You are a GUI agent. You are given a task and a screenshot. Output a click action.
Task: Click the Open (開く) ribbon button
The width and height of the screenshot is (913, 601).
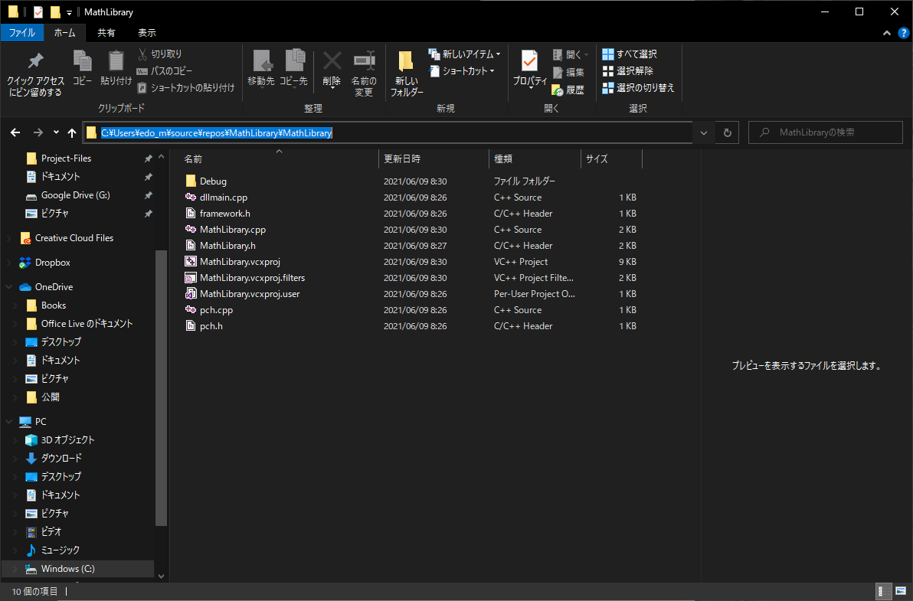[570, 54]
